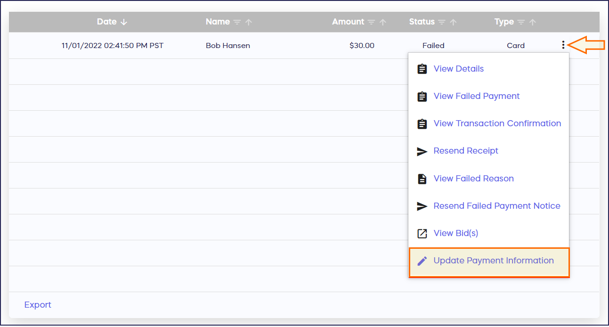Click the clipboard icon beside View Transaction Confirmation
609x327 pixels.
coord(422,123)
